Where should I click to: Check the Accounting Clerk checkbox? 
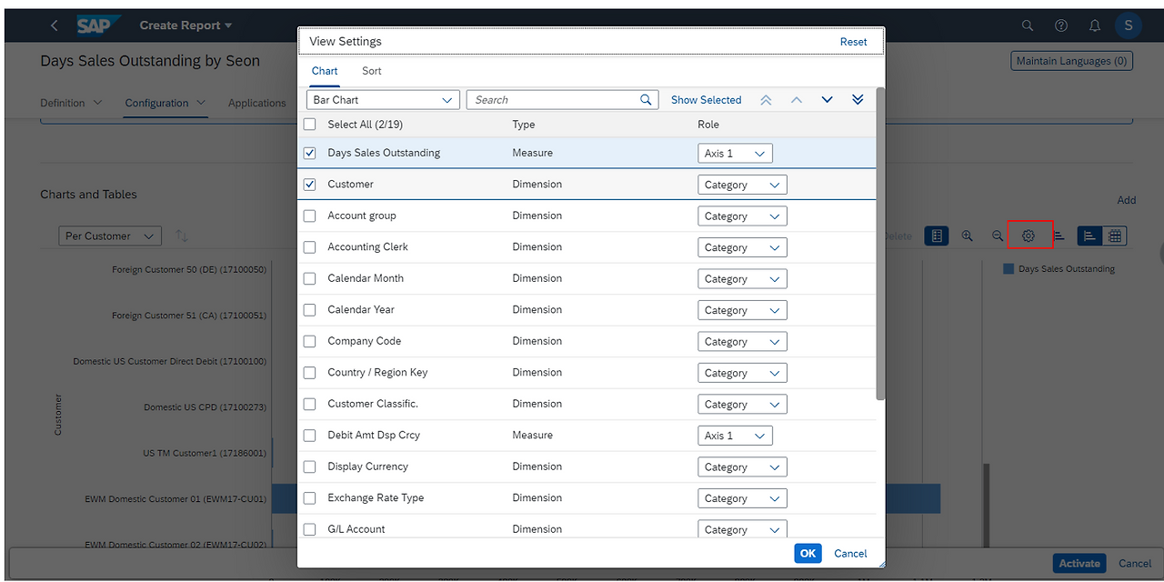[x=310, y=247]
